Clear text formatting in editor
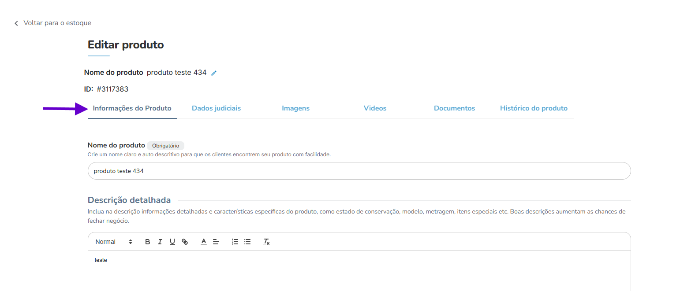 point(266,242)
